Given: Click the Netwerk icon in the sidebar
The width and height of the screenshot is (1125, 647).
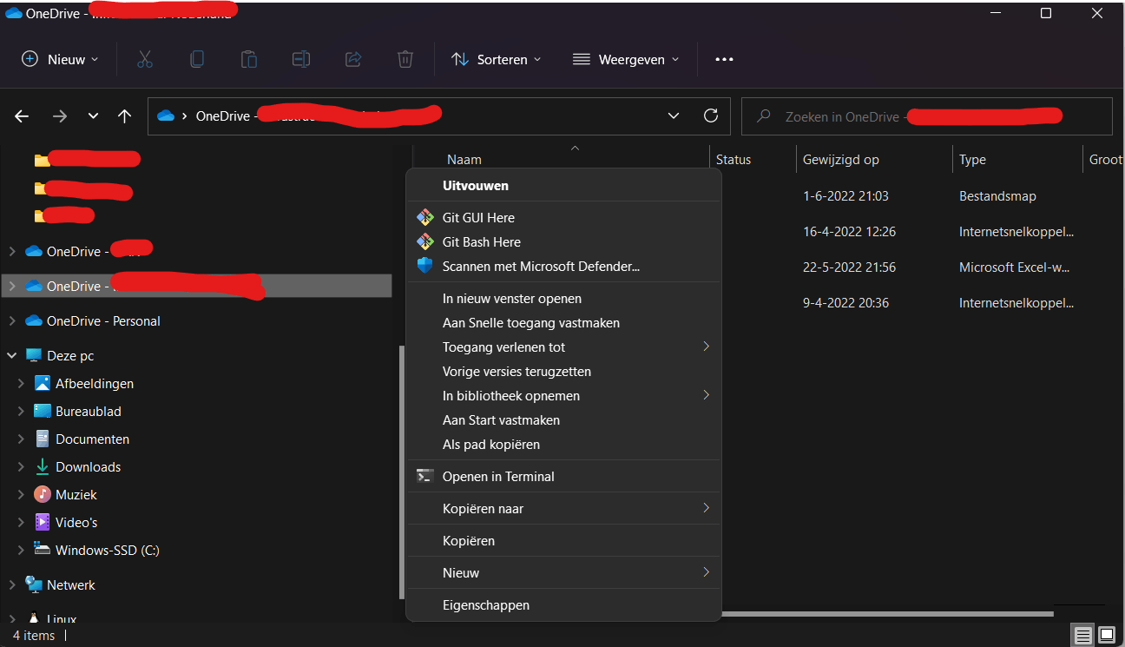Looking at the screenshot, I should coord(34,584).
